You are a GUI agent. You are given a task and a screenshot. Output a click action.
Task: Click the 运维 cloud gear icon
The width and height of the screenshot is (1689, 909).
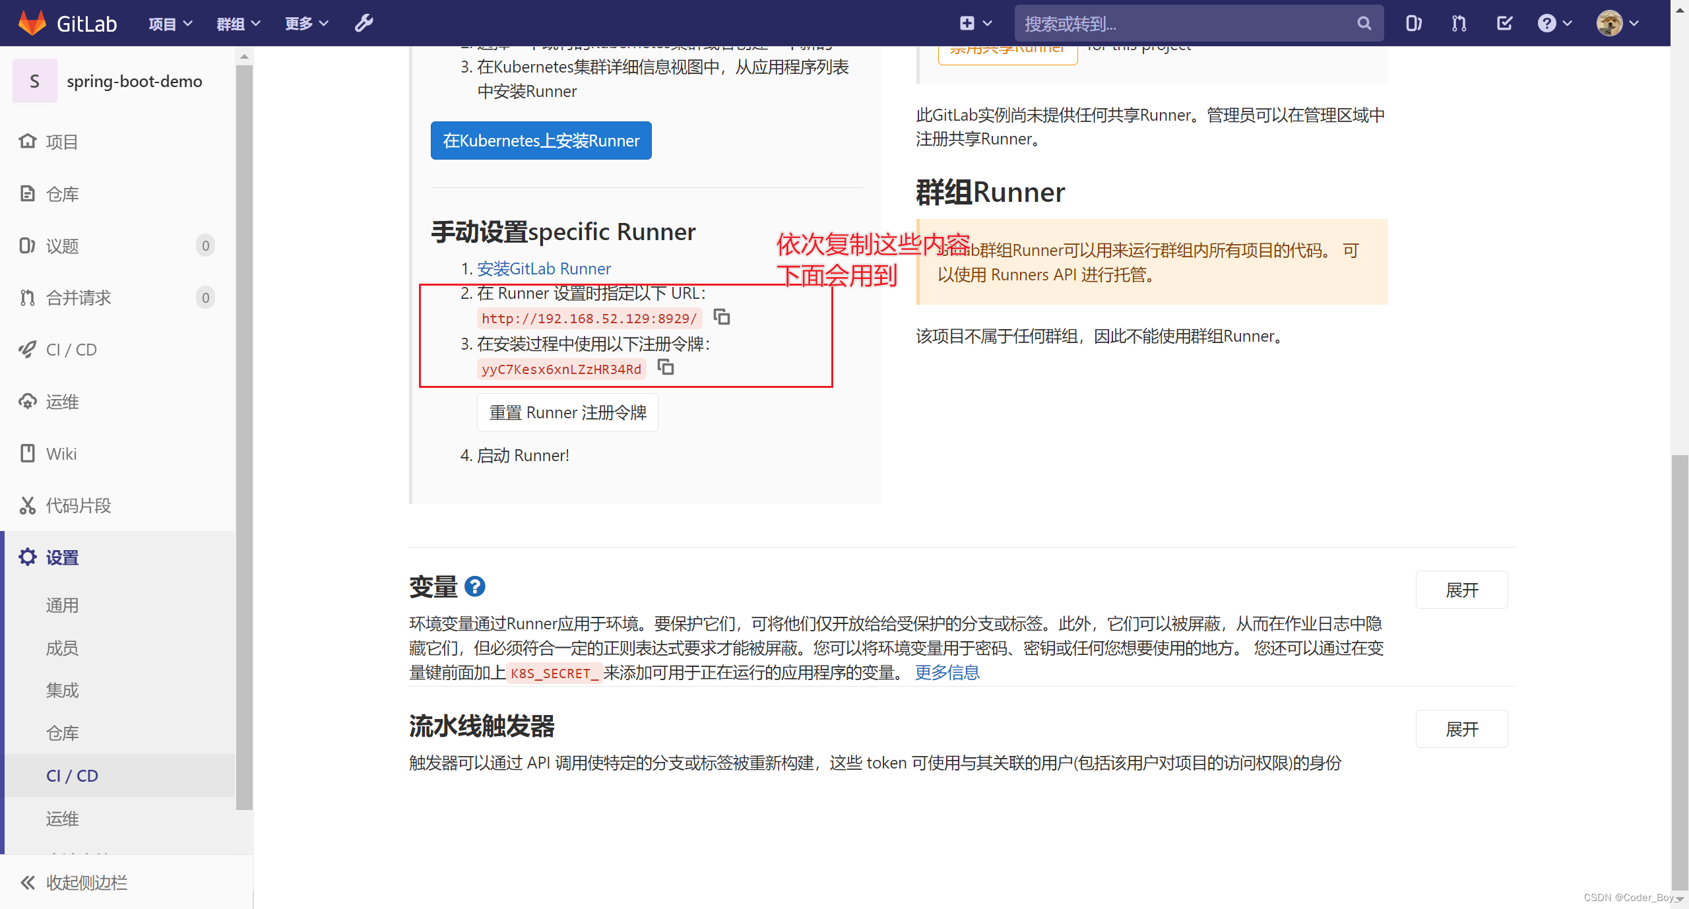27,402
